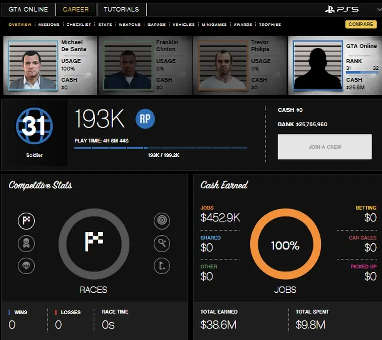Click the Soldier rank title
Viewport: 382px width, 340px height.
34,155
